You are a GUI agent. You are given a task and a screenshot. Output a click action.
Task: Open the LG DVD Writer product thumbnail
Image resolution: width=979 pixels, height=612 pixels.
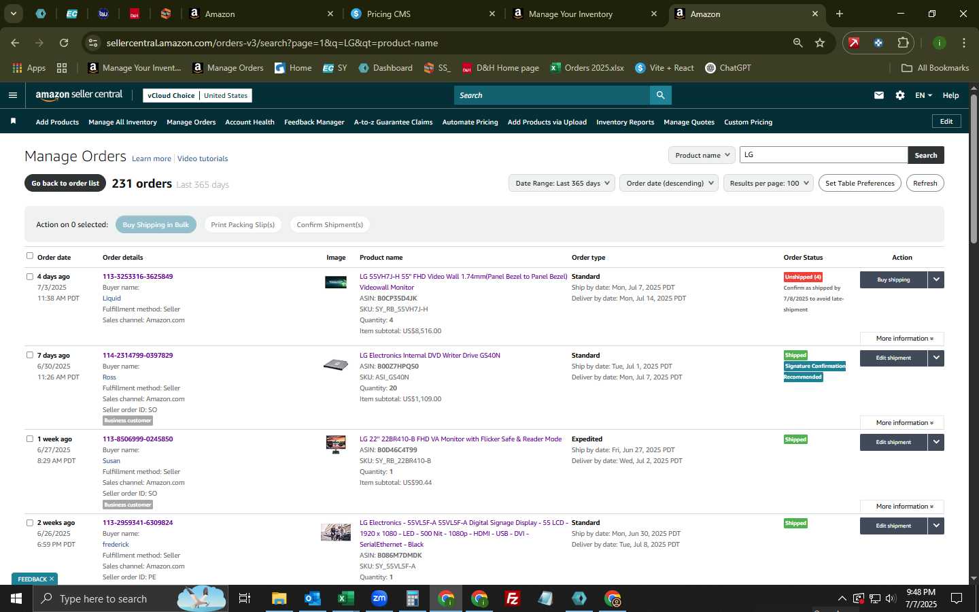coord(336,364)
